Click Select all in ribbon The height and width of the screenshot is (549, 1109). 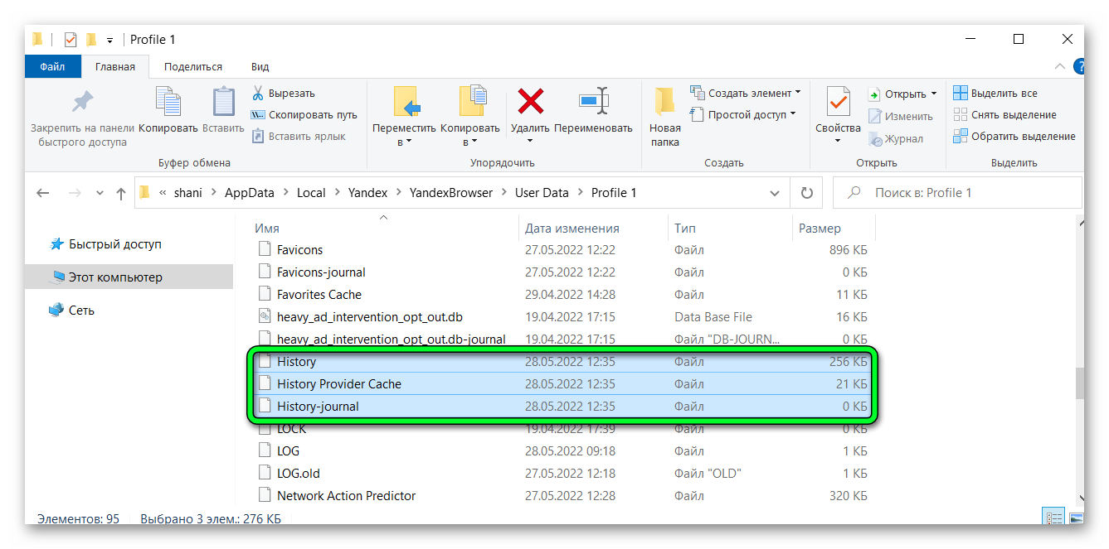(x=995, y=94)
